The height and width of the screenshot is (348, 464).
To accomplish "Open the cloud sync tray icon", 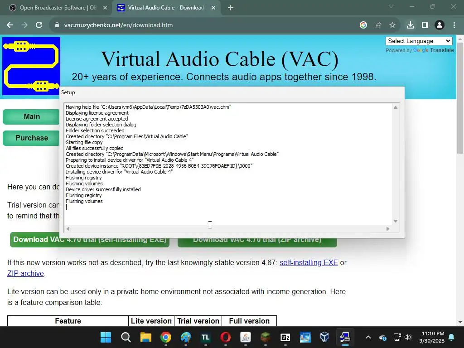I will click(382, 337).
